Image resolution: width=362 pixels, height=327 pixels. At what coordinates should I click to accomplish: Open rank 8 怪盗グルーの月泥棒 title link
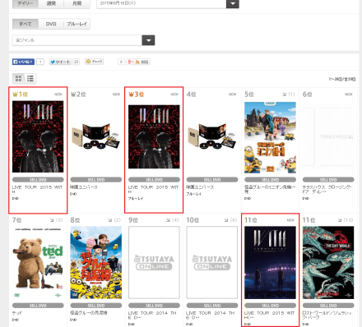[89, 313]
